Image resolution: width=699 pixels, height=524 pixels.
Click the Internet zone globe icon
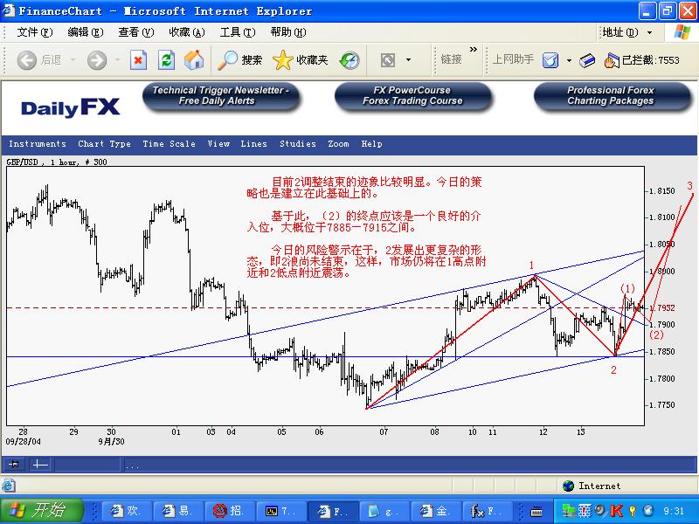[x=569, y=486]
